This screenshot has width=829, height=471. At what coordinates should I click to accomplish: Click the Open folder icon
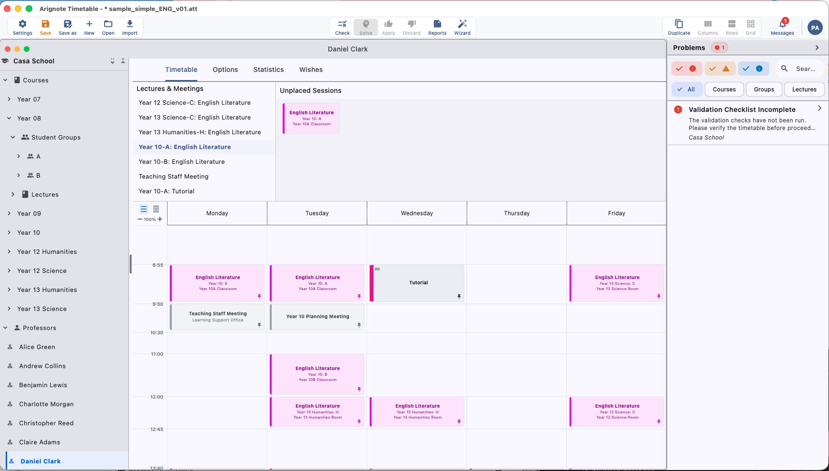108,27
